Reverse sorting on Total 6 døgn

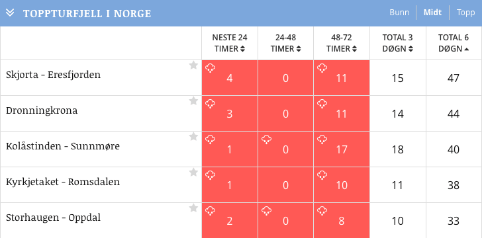coord(454,43)
